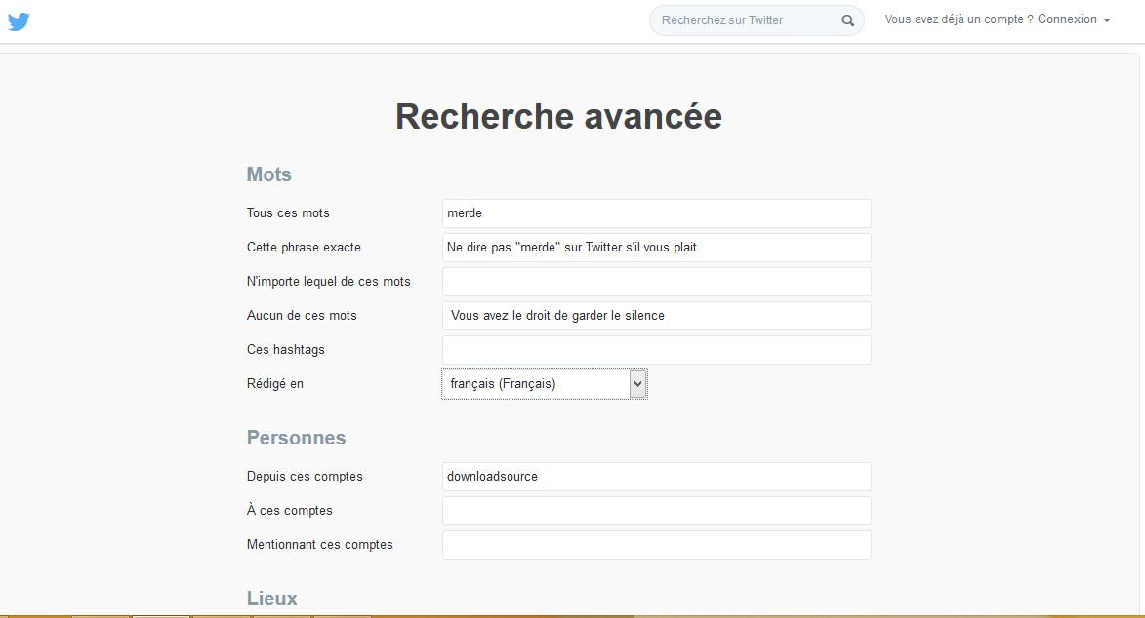Click the 'Tous ces mots' label
The height and width of the screenshot is (618, 1145).
(288, 213)
